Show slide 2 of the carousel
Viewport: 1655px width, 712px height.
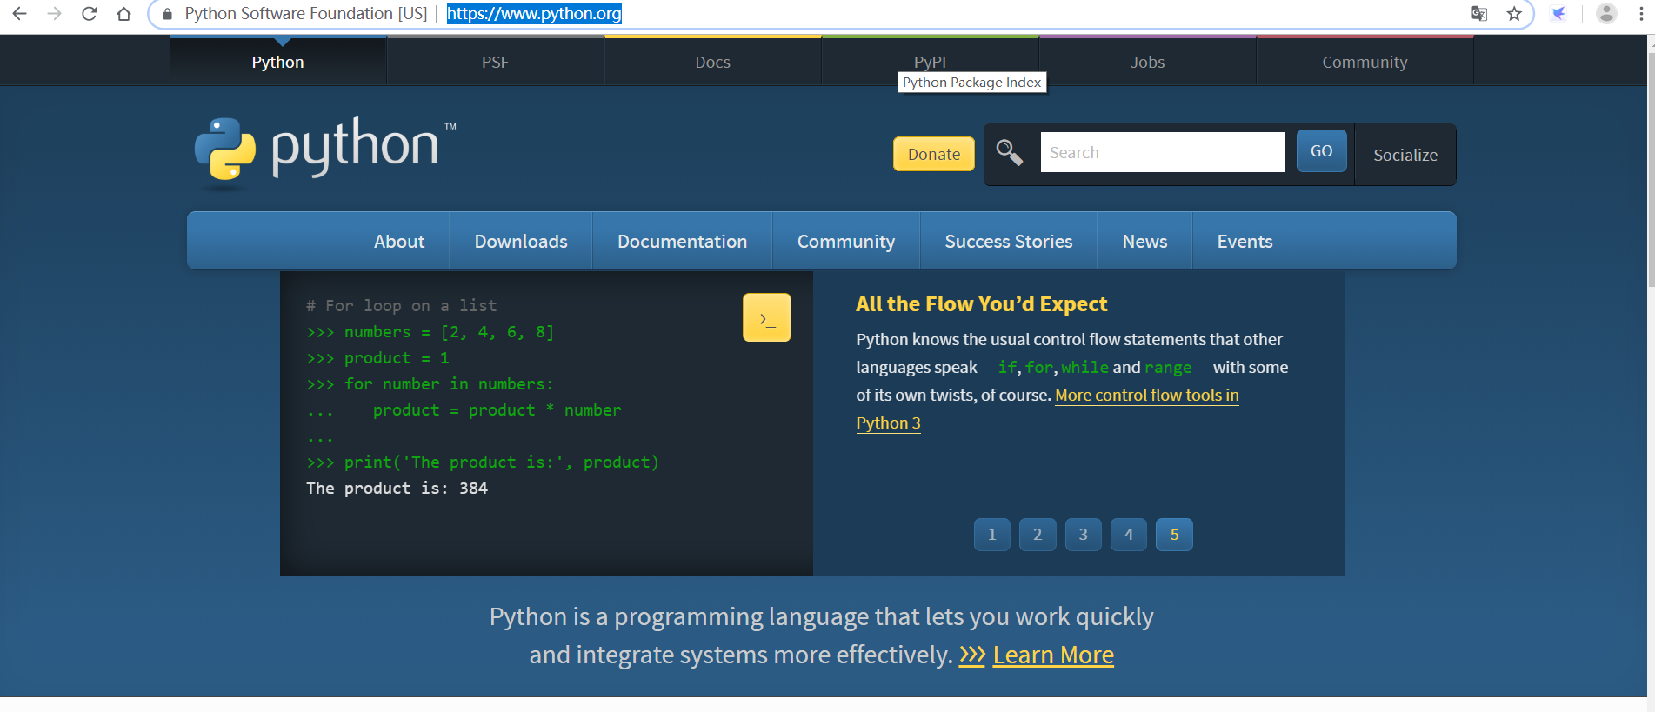(1038, 535)
